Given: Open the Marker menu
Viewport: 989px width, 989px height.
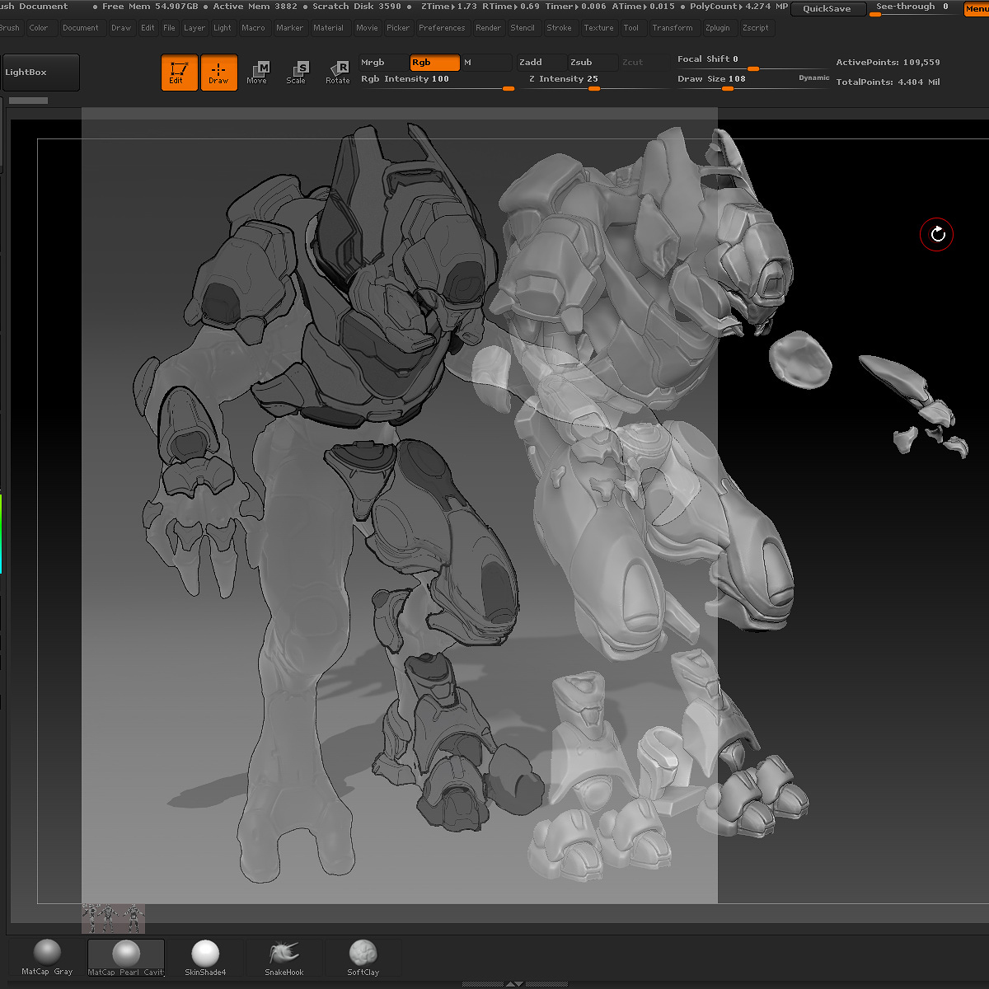Looking at the screenshot, I should click(x=290, y=28).
